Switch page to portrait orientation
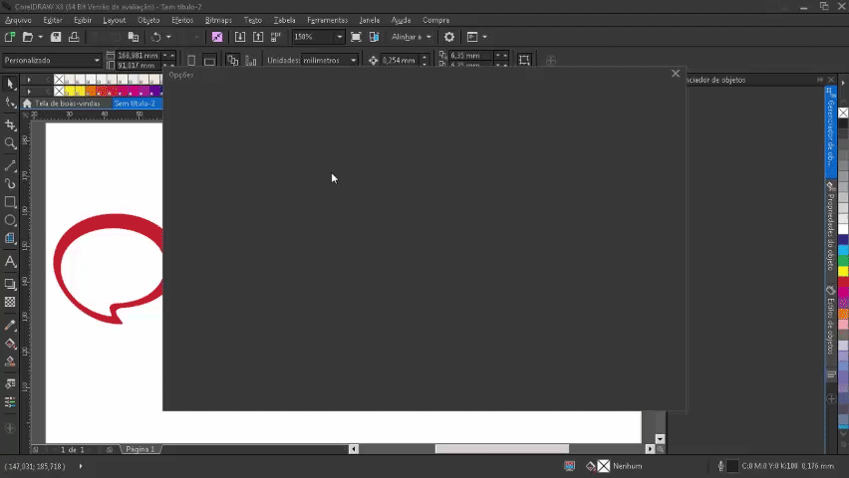The height and width of the screenshot is (478, 849). [x=192, y=61]
